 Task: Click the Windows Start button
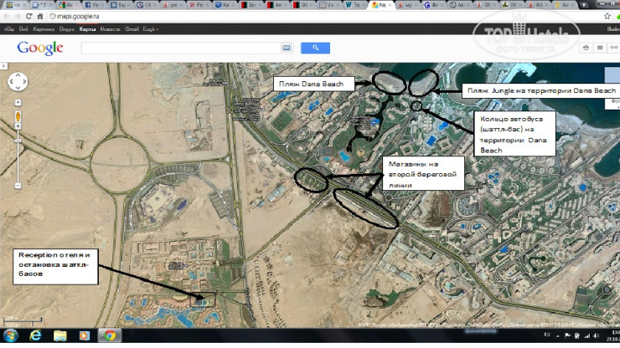9,335
